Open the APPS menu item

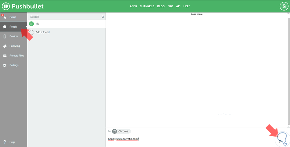(133, 6)
